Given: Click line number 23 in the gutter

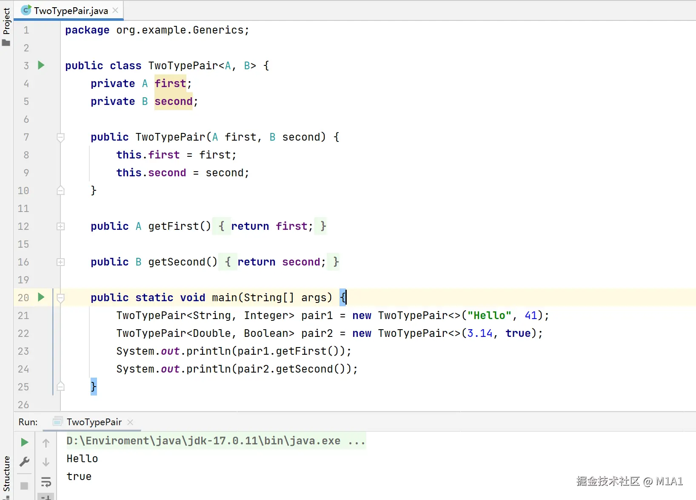Looking at the screenshot, I should (x=23, y=351).
